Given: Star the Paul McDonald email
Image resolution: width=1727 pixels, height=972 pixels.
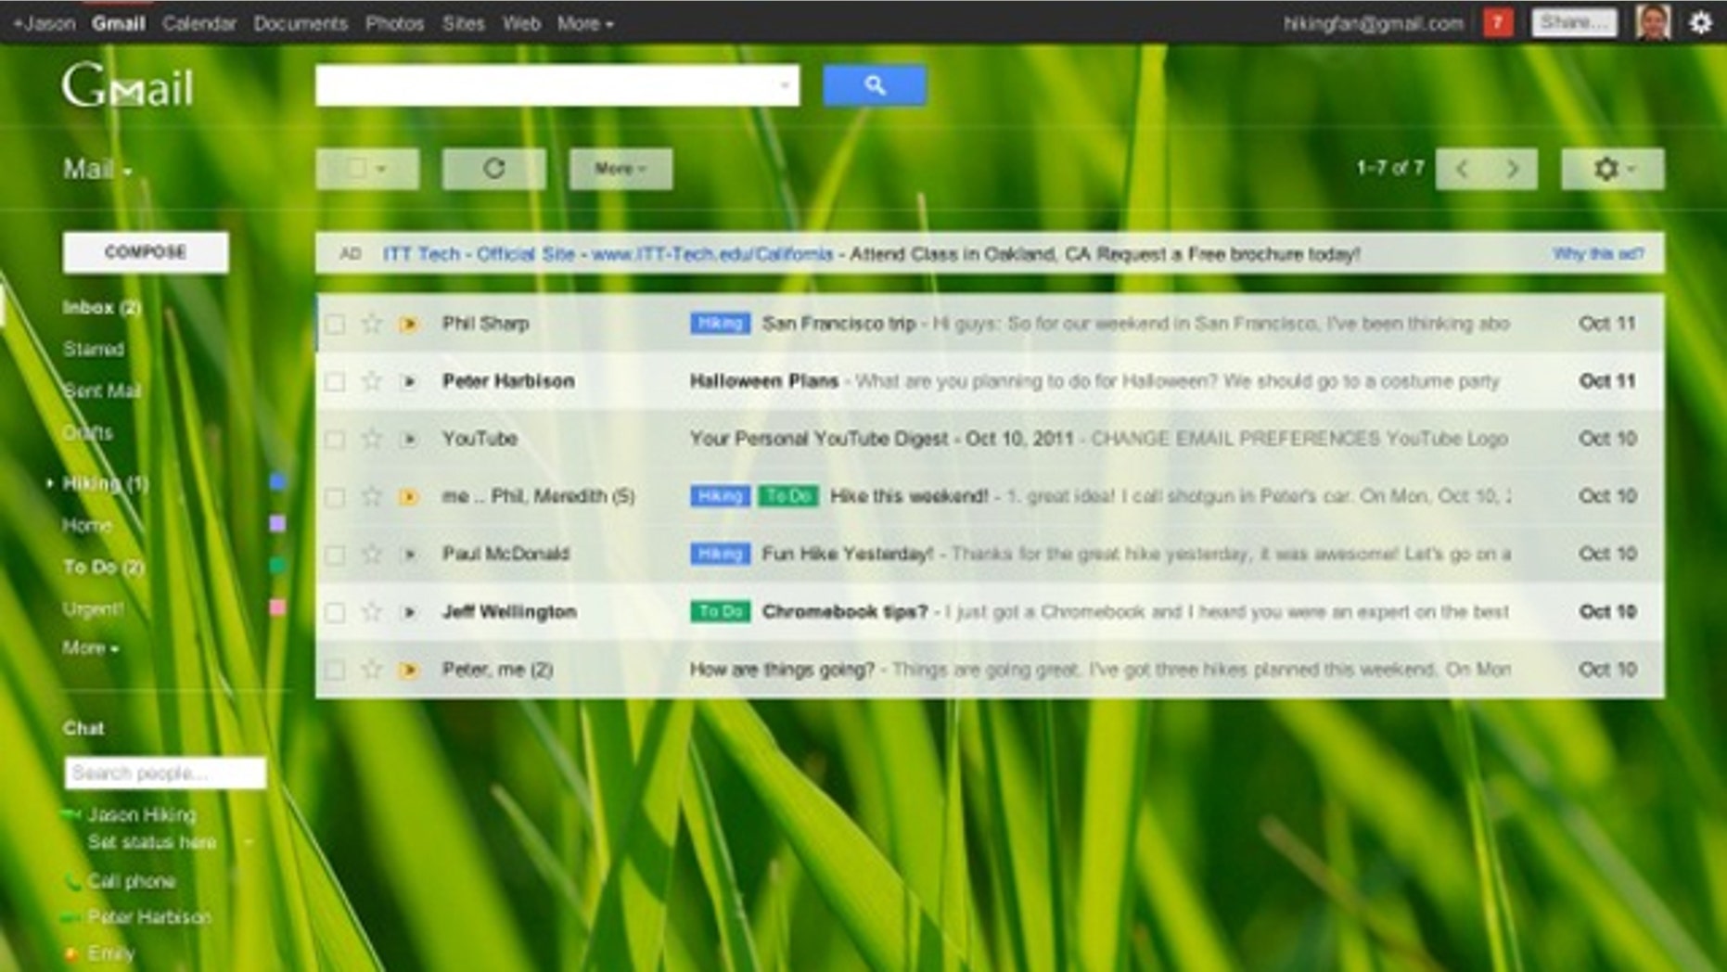Looking at the screenshot, I should coord(371,554).
